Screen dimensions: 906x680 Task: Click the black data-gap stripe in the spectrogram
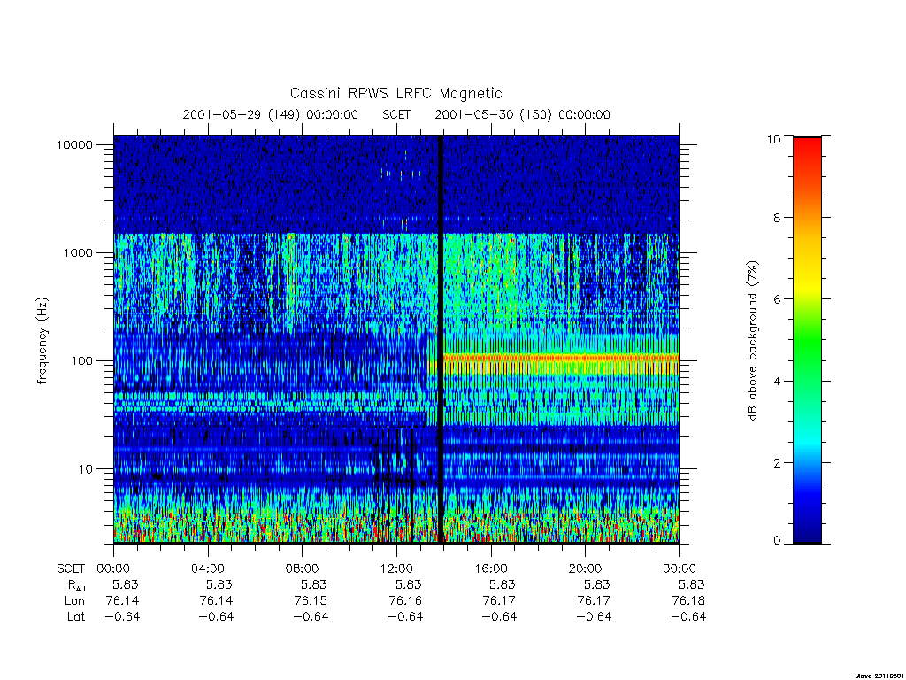click(441, 340)
